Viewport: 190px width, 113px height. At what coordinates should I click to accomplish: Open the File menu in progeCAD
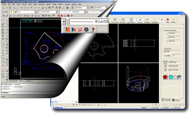pyautogui.click(x=5, y=4)
